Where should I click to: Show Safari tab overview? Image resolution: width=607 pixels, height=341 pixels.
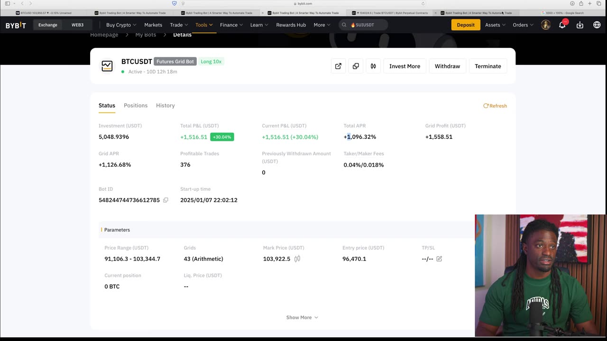point(598,3)
